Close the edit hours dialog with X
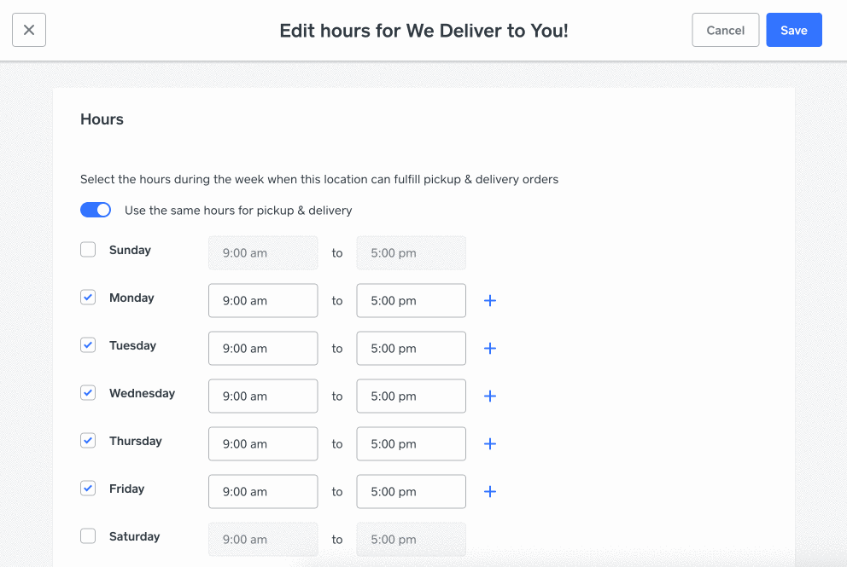The image size is (847, 567). (x=29, y=30)
